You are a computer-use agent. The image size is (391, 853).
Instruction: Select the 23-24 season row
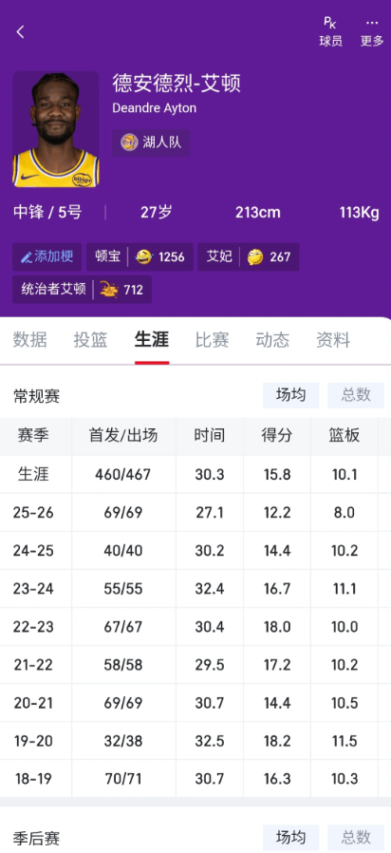(195, 589)
